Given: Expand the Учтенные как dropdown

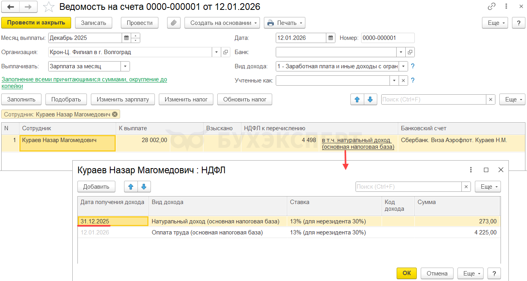Looking at the screenshot, I should click(x=394, y=81).
